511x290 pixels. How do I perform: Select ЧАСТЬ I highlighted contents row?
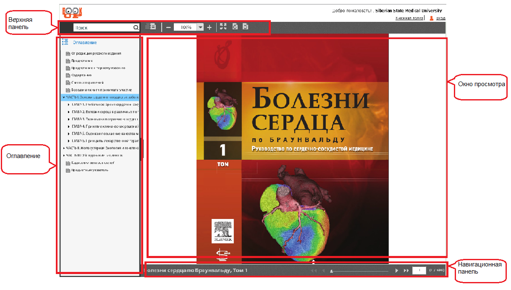100,97
